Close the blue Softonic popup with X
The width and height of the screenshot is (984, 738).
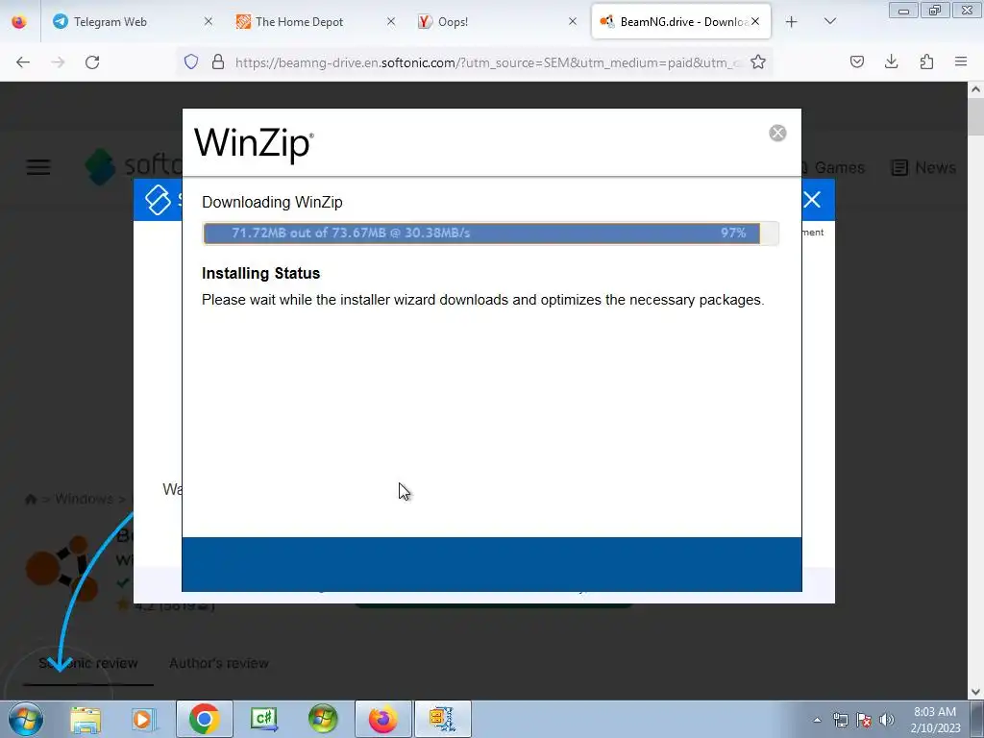coord(812,200)
